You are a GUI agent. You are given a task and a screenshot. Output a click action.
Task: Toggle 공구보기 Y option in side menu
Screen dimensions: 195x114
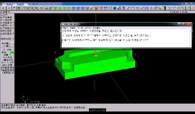(x=7, y=26)
